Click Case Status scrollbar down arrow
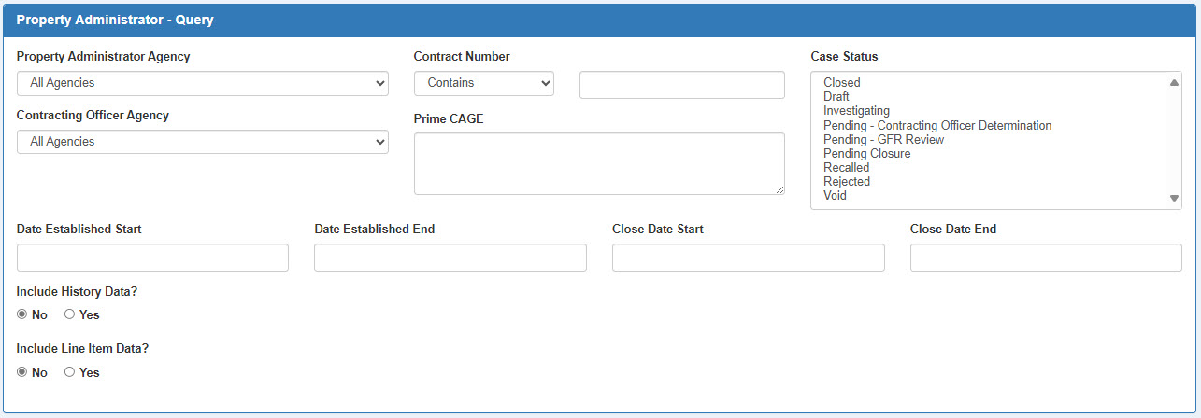Image resolution: width=1201 pixels, height=418 pixels. (x=1174, y=198)
